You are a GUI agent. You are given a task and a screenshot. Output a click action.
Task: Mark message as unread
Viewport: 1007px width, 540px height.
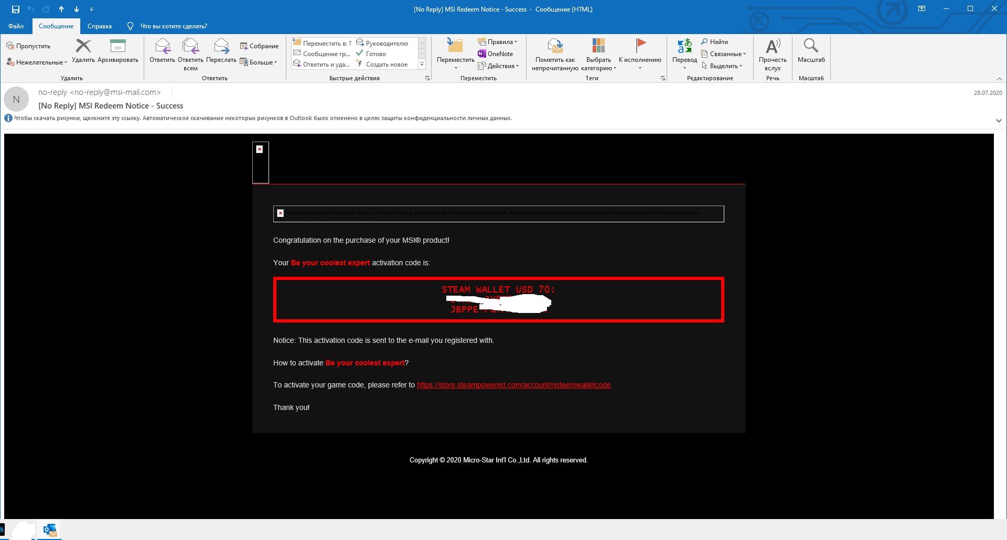point(555,54)
